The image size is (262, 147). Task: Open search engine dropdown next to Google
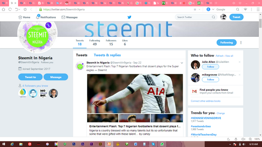point(213,9)
